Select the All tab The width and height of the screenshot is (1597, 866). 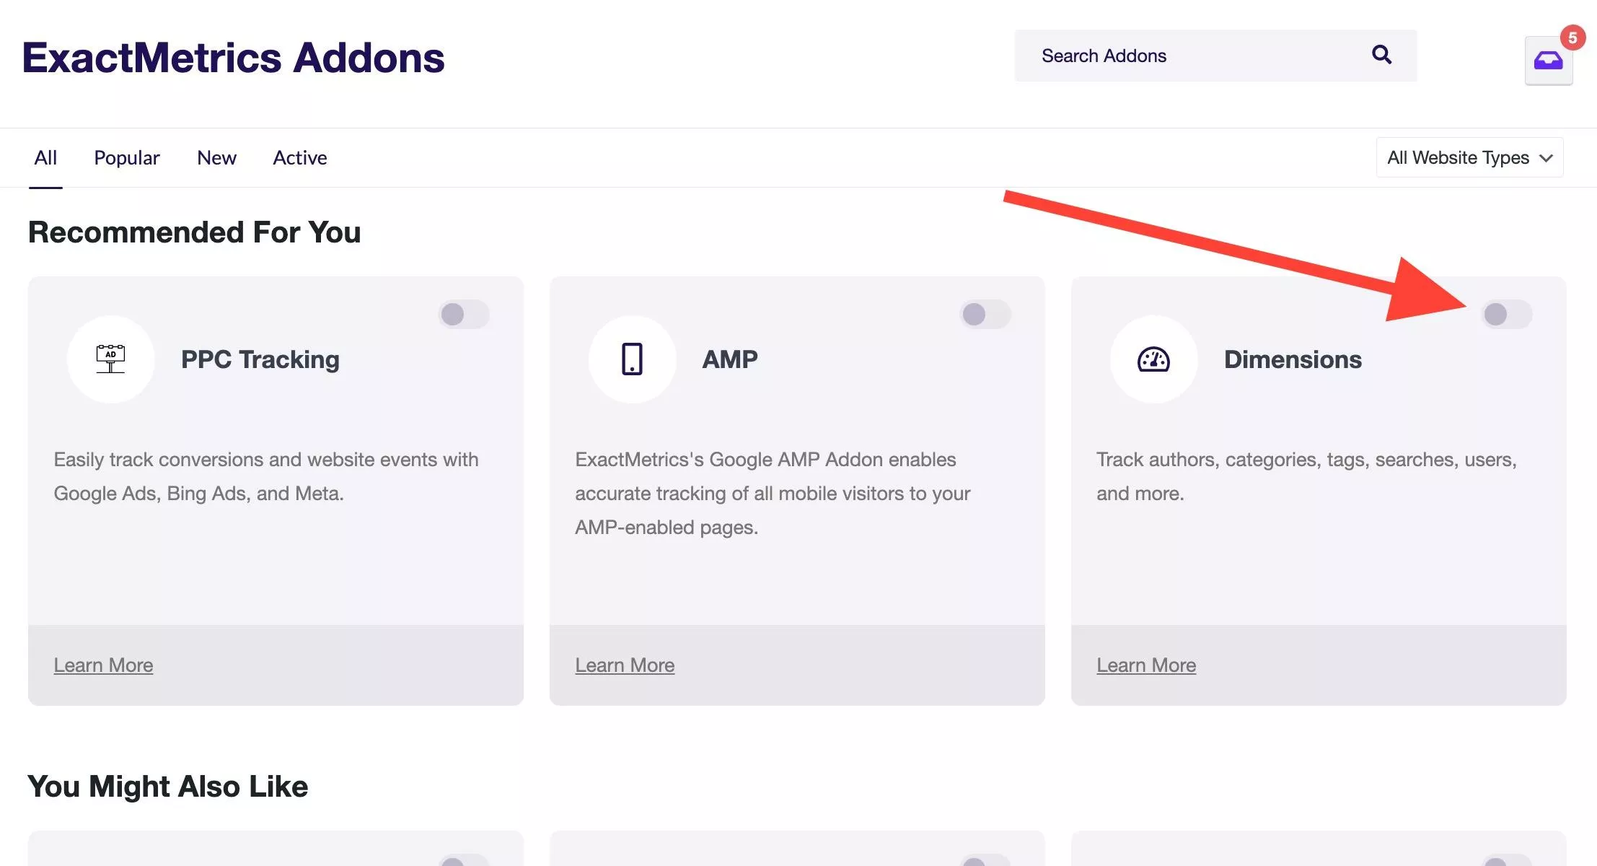coord(45,157)
